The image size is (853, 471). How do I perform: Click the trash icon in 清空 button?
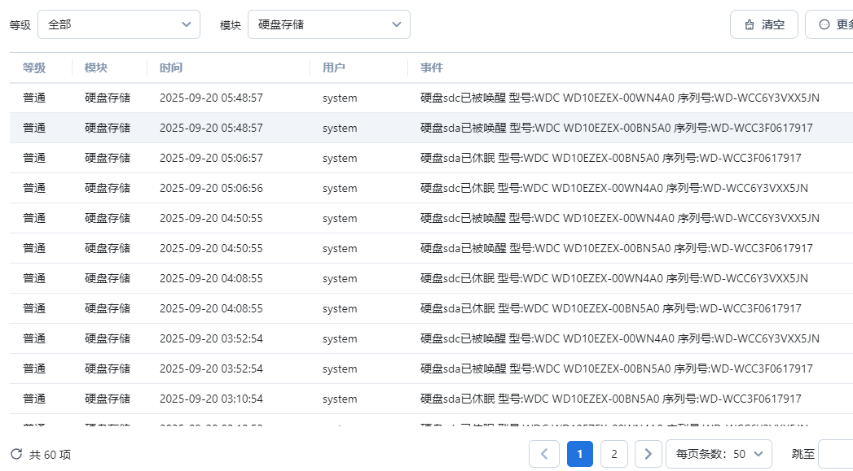coord(749,24)
